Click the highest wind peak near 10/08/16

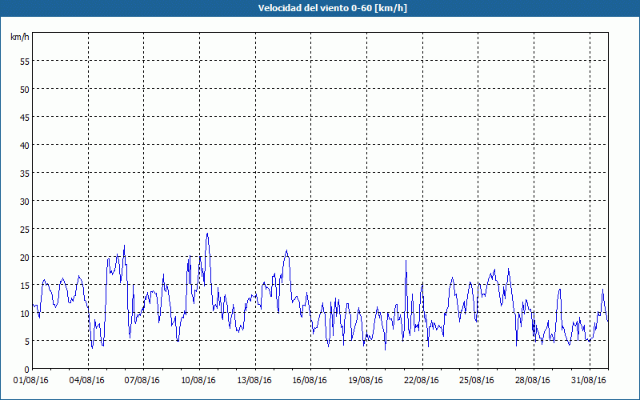[207, 234]
